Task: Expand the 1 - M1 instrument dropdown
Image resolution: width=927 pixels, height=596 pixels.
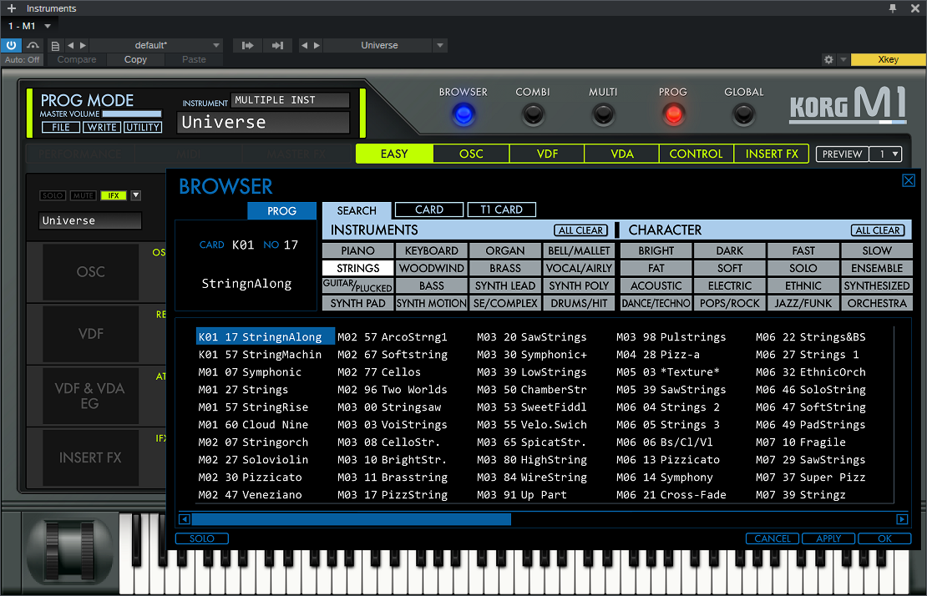Action: point(48,26)
